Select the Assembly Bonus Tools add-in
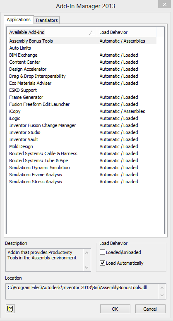Image resolution: width=173 pixels, height=321 pixels. point(82,41)
